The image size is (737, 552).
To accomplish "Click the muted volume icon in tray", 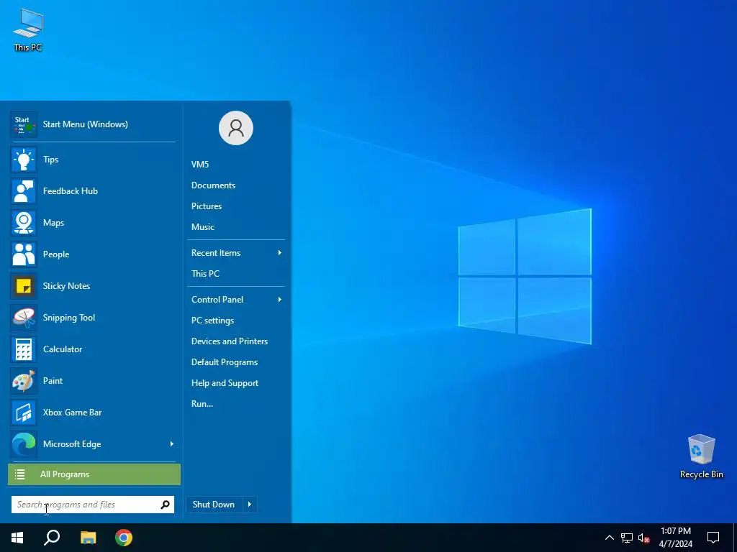I will 643,538.
